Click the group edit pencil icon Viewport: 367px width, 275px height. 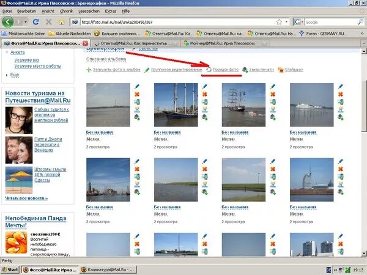(147, 70)
